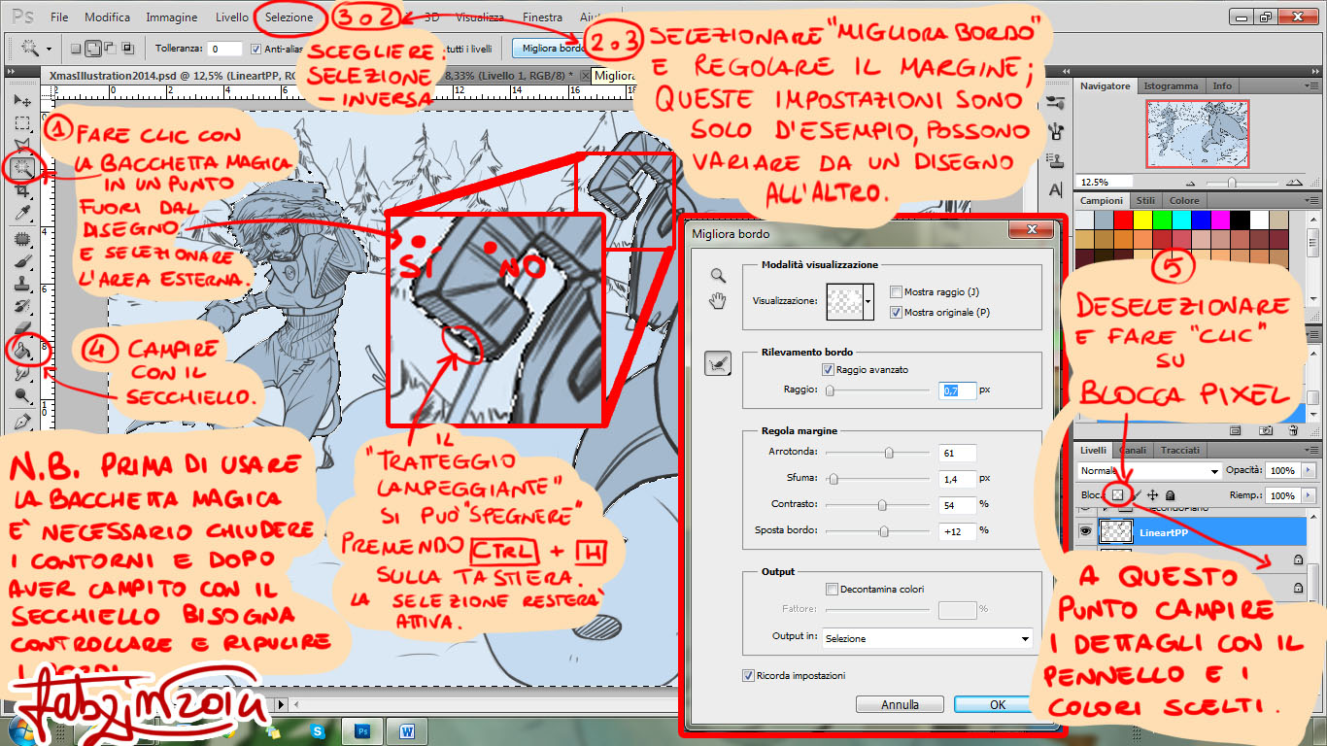The width and height of the screenshot is (1327, 746).
Task: Click the lock image pixels brush icon
Action: tap(1135, 494)
